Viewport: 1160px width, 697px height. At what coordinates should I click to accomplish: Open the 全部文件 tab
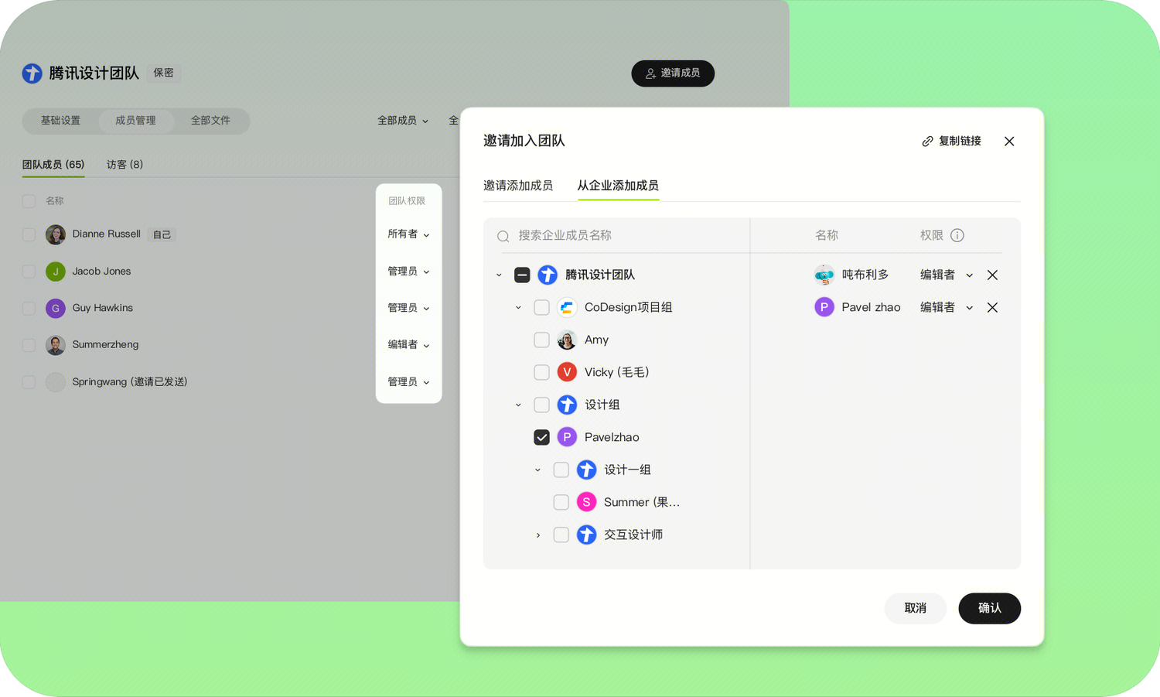(210, 121)
